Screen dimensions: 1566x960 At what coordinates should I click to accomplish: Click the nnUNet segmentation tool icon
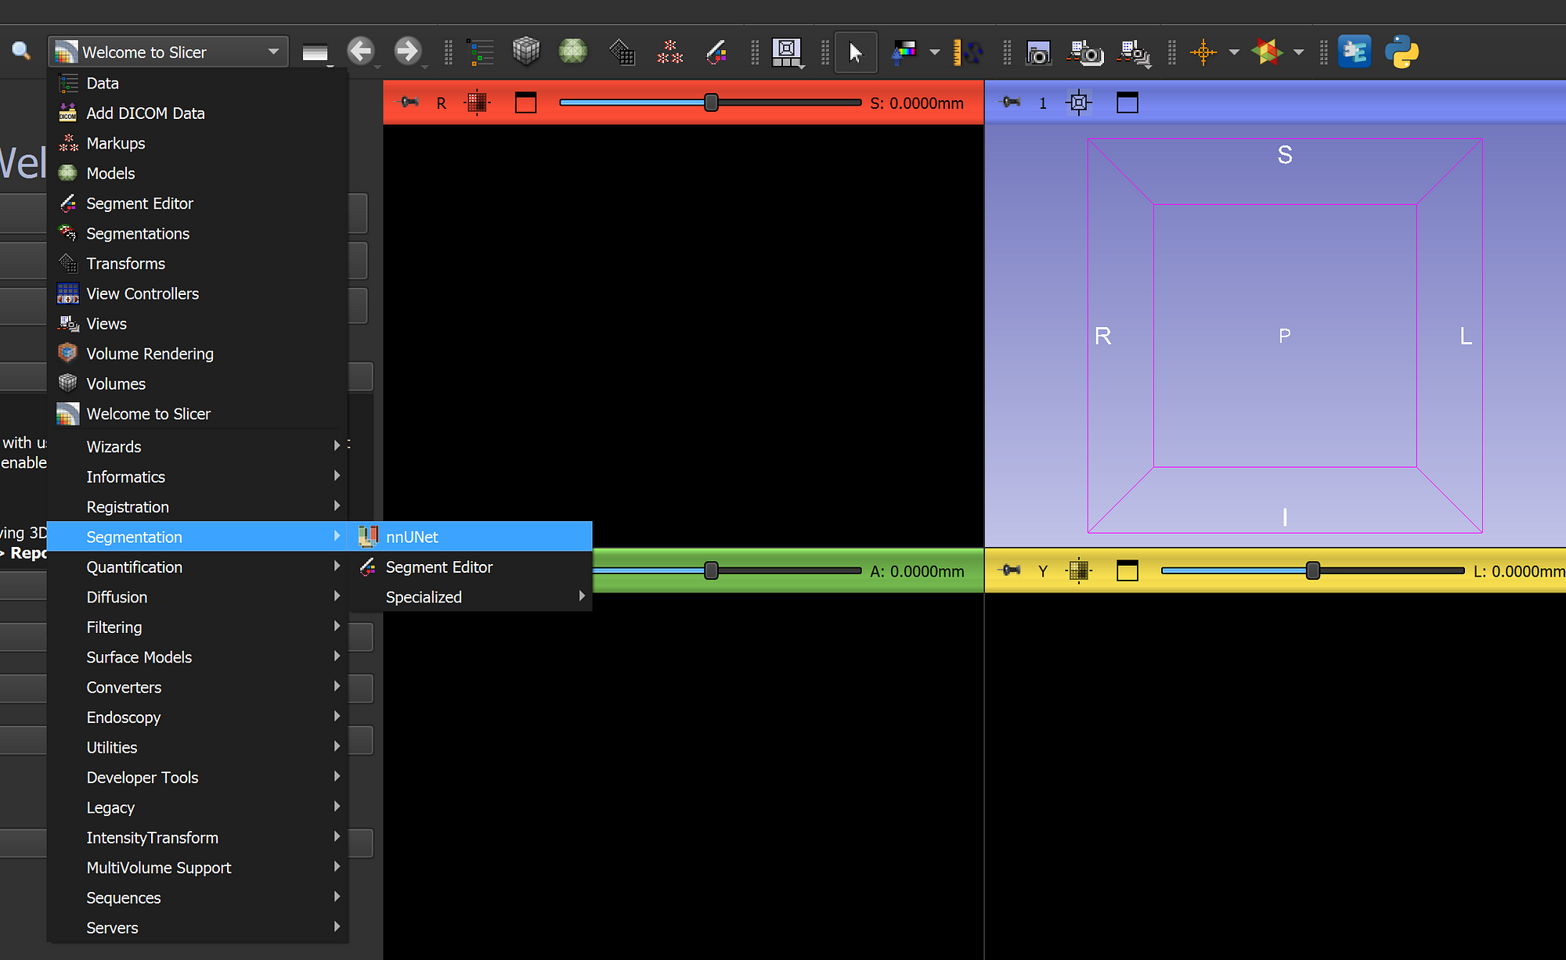point(367,538)
